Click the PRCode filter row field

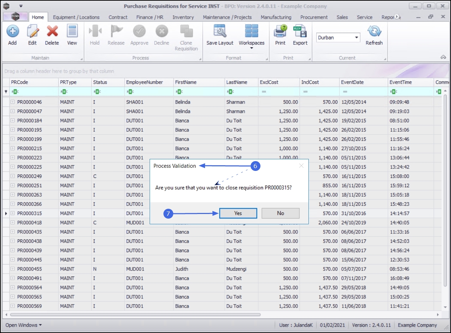pos(34,92)
